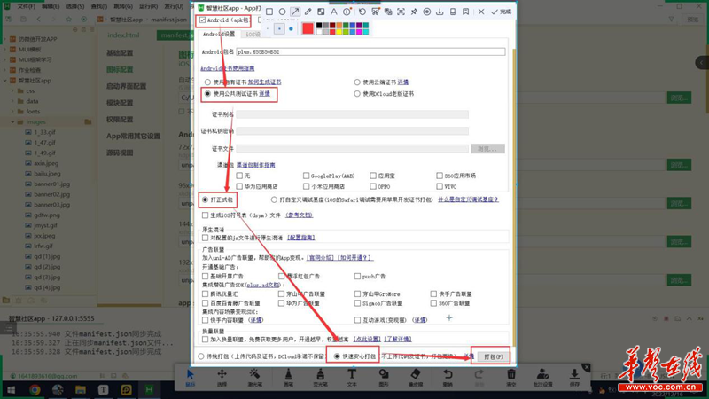Click the 清空 trash icon
Image resolution: width=709 pixels, height=399 pixels.
(x=511, y=378)
